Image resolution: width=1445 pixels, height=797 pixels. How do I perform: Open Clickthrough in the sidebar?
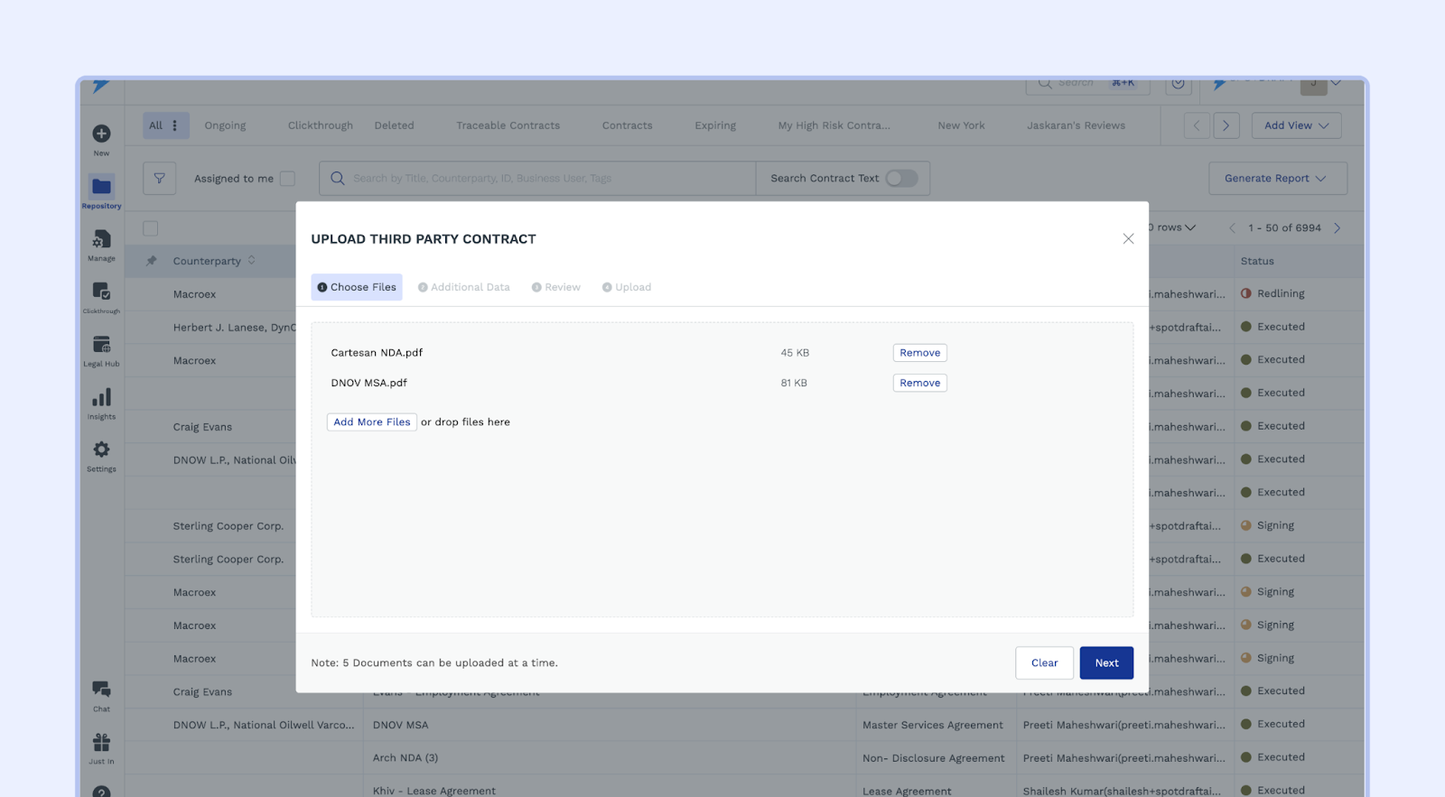[101, 292]
